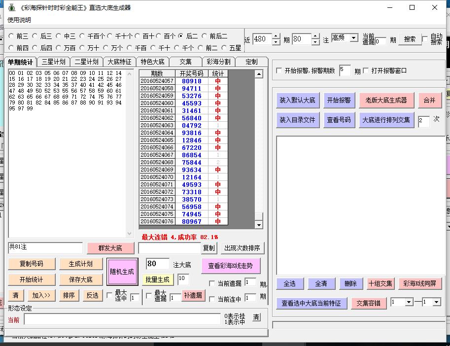
Task: Click the 查看彩海K线走势 button
Action: coord(231,266)
